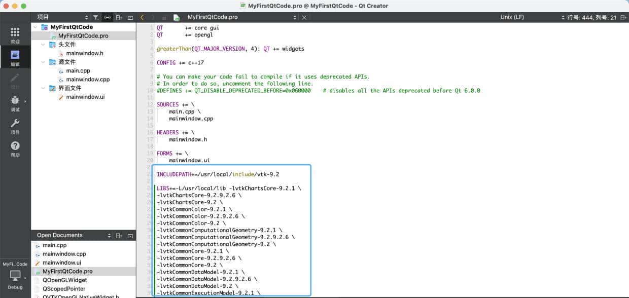This screenshot has width=629, height=298.
Task: Collapse the MyFirstQtCode project root
Action: tap(35, 27)
